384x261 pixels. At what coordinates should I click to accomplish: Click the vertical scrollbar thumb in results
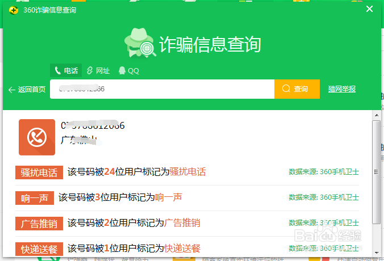point(377,172)
